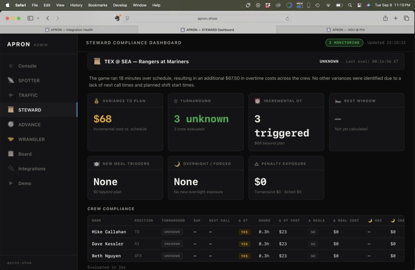Click the battery status icon
The image size is (415, 270).
pyautogui.click(x=339, y=5)
